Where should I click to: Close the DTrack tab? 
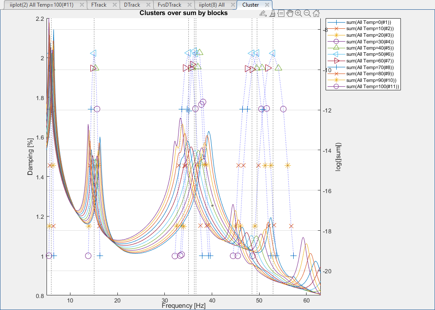148,5
